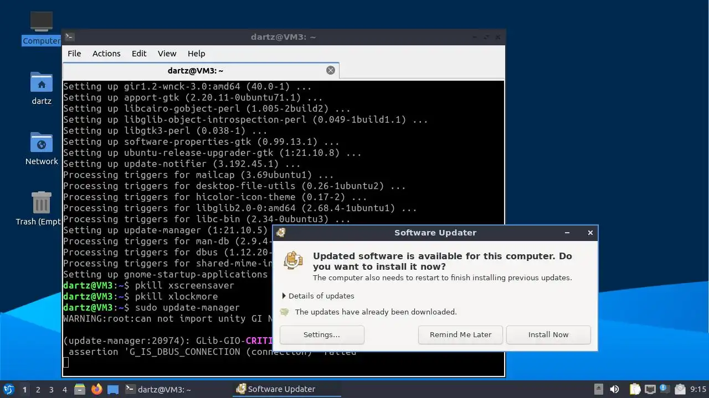Close the dartz@VM3 terminal tab
The height and width of the screenshot is (398, 709).
pyautogui.click(x=331, y=70)
